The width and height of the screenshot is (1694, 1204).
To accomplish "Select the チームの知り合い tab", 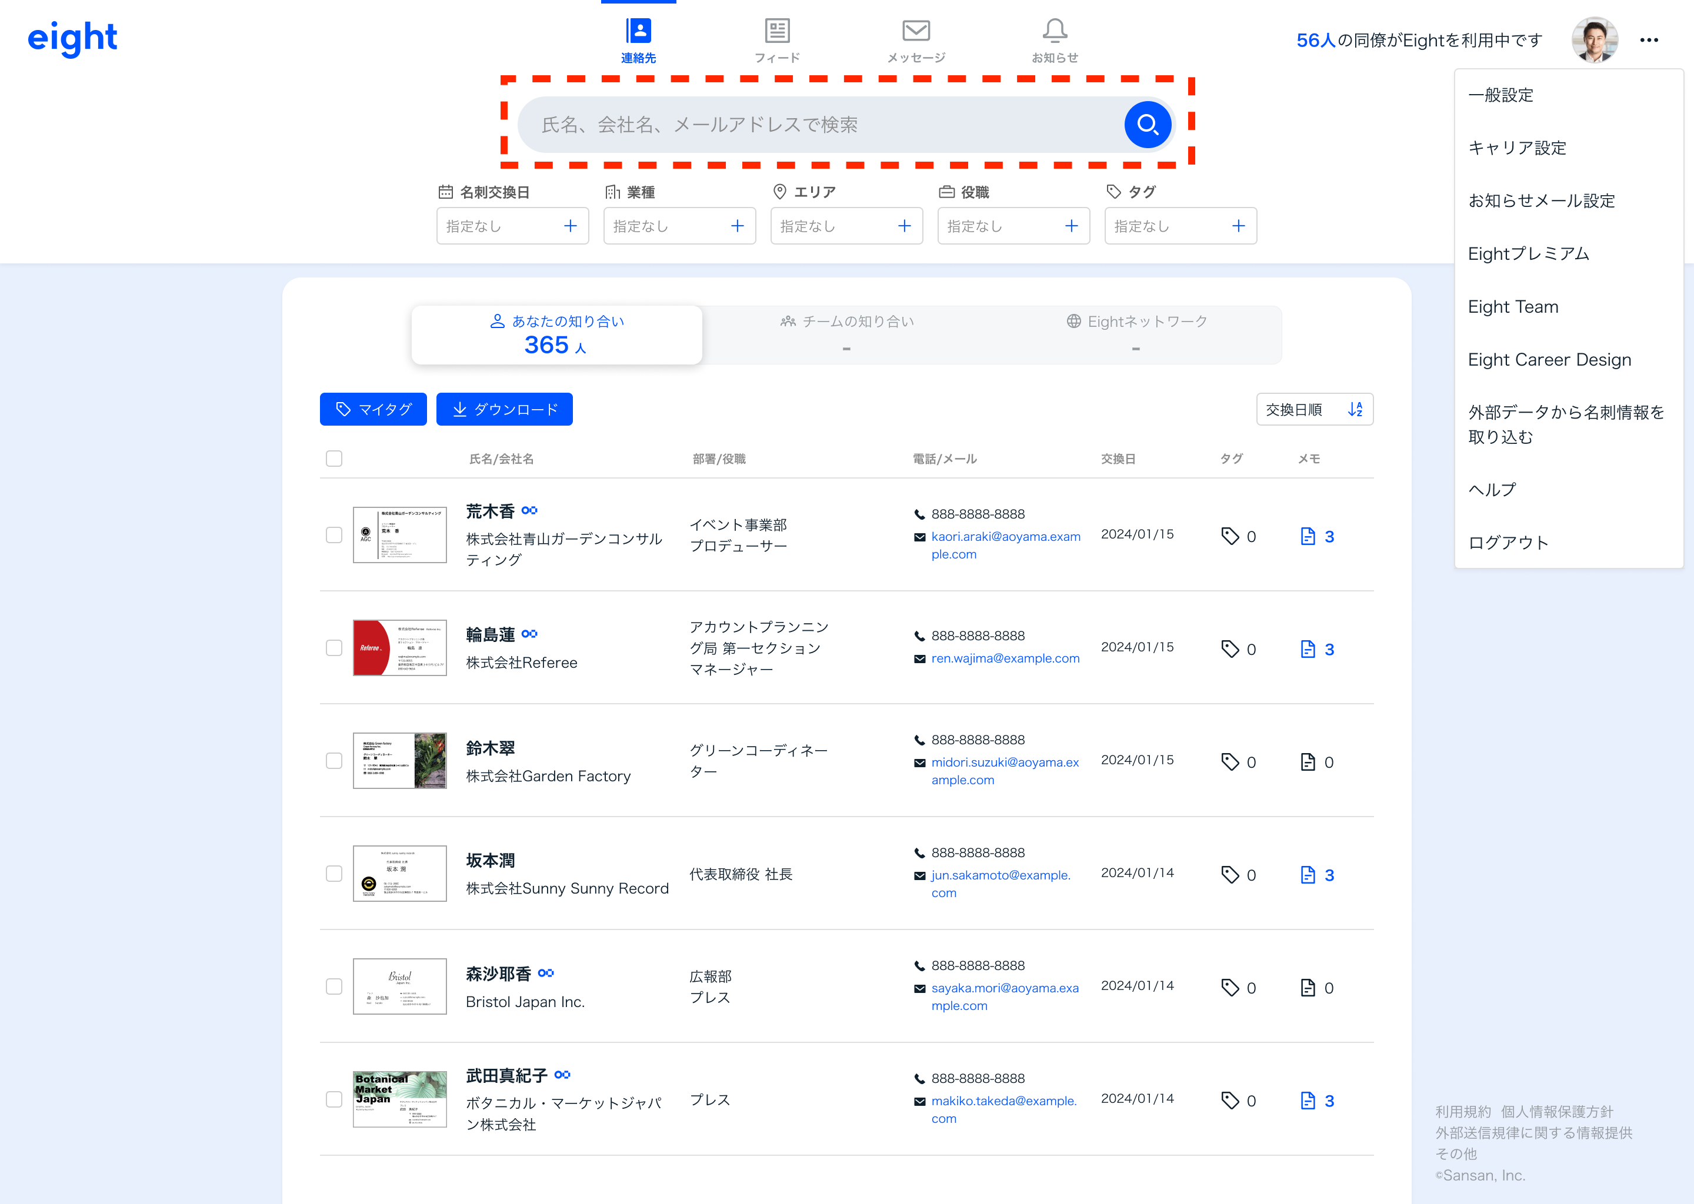I will [x=846, y=335].
